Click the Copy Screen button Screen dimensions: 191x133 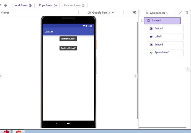coord(48,5)
